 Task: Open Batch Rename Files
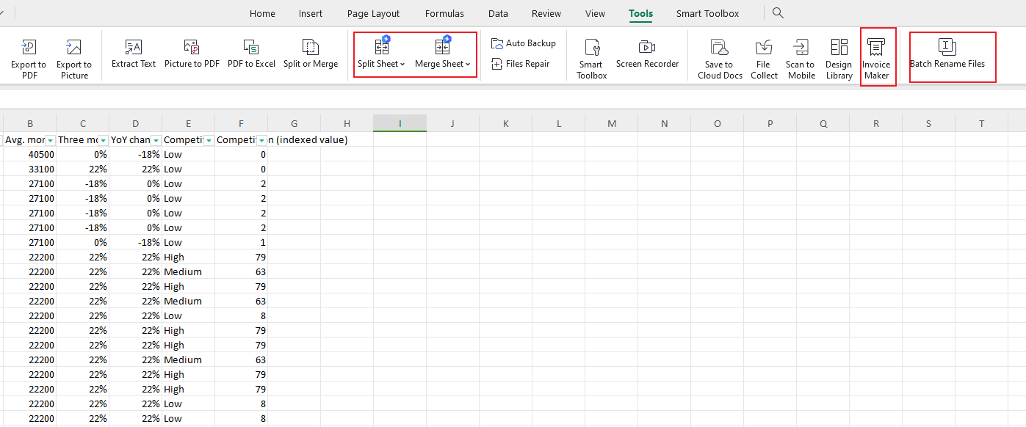(x=947, y=54)
